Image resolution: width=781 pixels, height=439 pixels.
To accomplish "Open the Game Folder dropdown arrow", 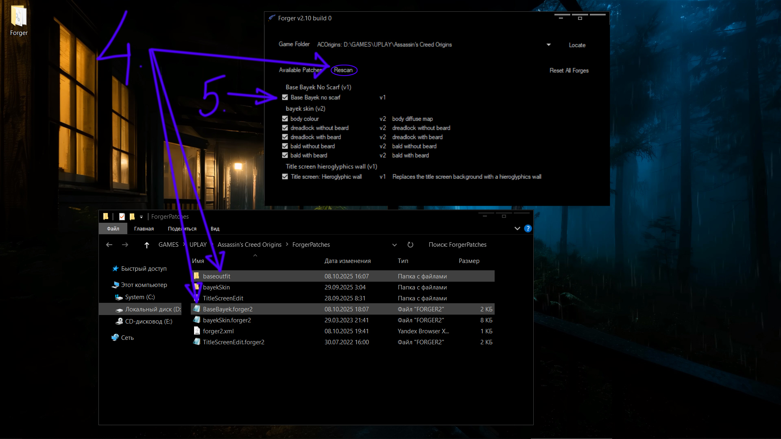I will (548, 45).
